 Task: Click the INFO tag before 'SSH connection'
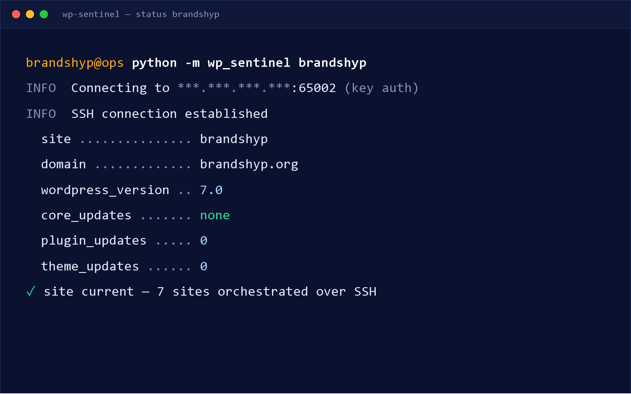point(41,114)
